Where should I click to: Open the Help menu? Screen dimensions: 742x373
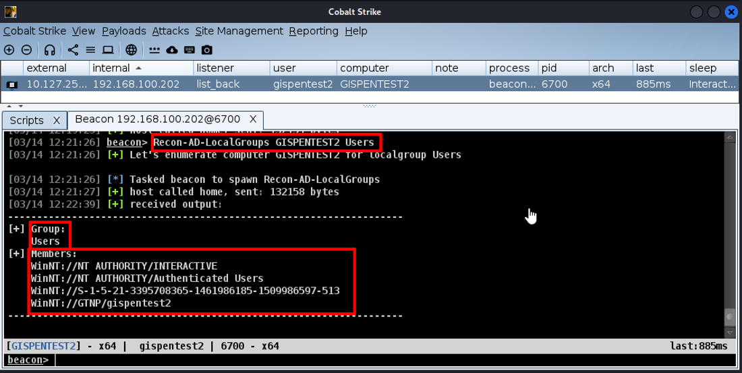point(356,31)
